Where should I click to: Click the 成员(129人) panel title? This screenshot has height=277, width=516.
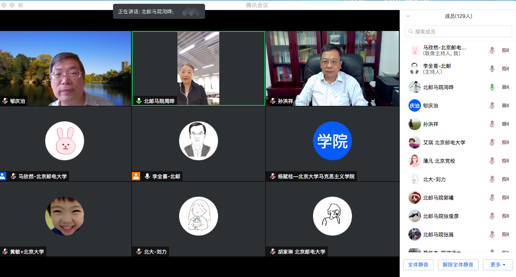(x=458, y=16)
